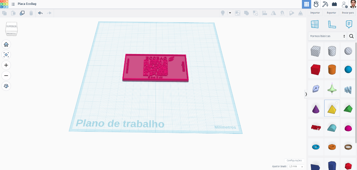Pick the red box shape
Screen dimensions: 357x170
[x=316, y=69]
